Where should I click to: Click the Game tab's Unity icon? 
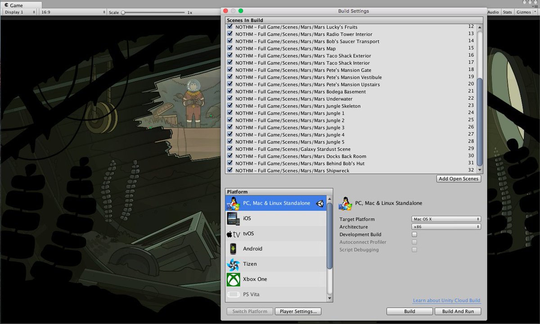point(6,5)
